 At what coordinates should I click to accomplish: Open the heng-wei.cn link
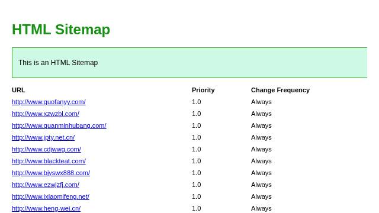pyautogui.click(x=46, y=208)
